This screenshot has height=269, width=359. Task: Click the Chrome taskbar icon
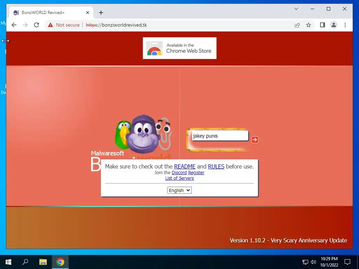point(60,262)
